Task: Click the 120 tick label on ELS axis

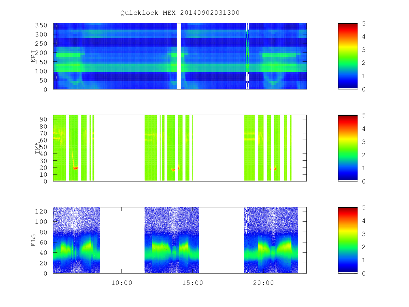Action: click(x=41, y=211)
